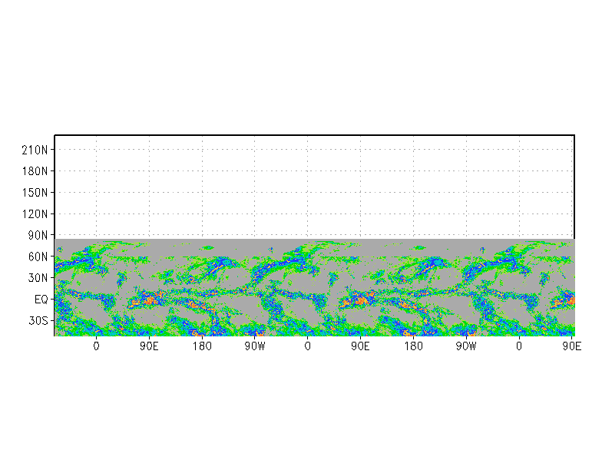Select the 150N latitude axis label

click(36, 193)
